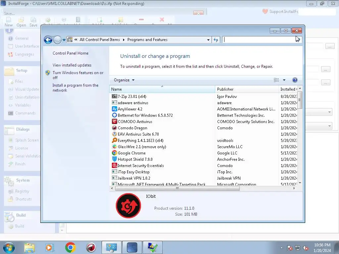The width and height of the screenshot is (339, 254).
Task: Launch Windows Media Player from taskbar
Action: tap(50, 247)
